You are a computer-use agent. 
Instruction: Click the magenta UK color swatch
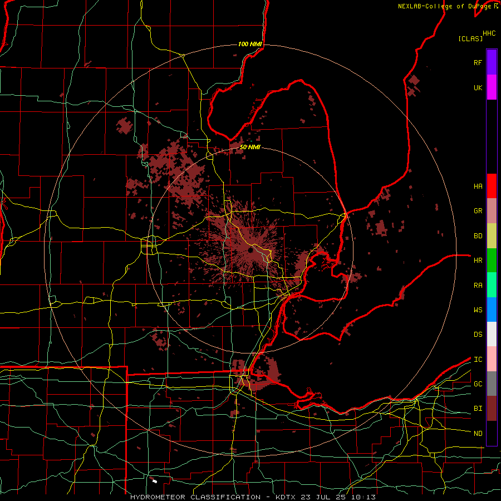492,87
